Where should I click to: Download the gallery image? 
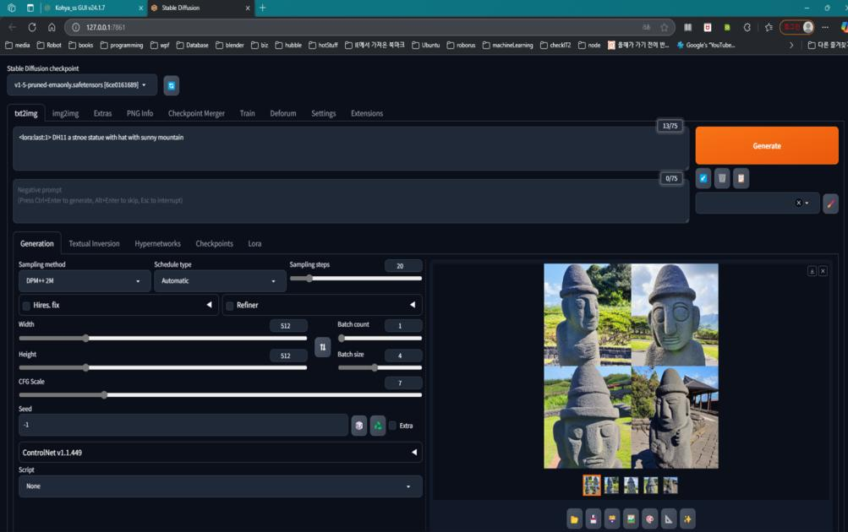[x=812, y=271]
